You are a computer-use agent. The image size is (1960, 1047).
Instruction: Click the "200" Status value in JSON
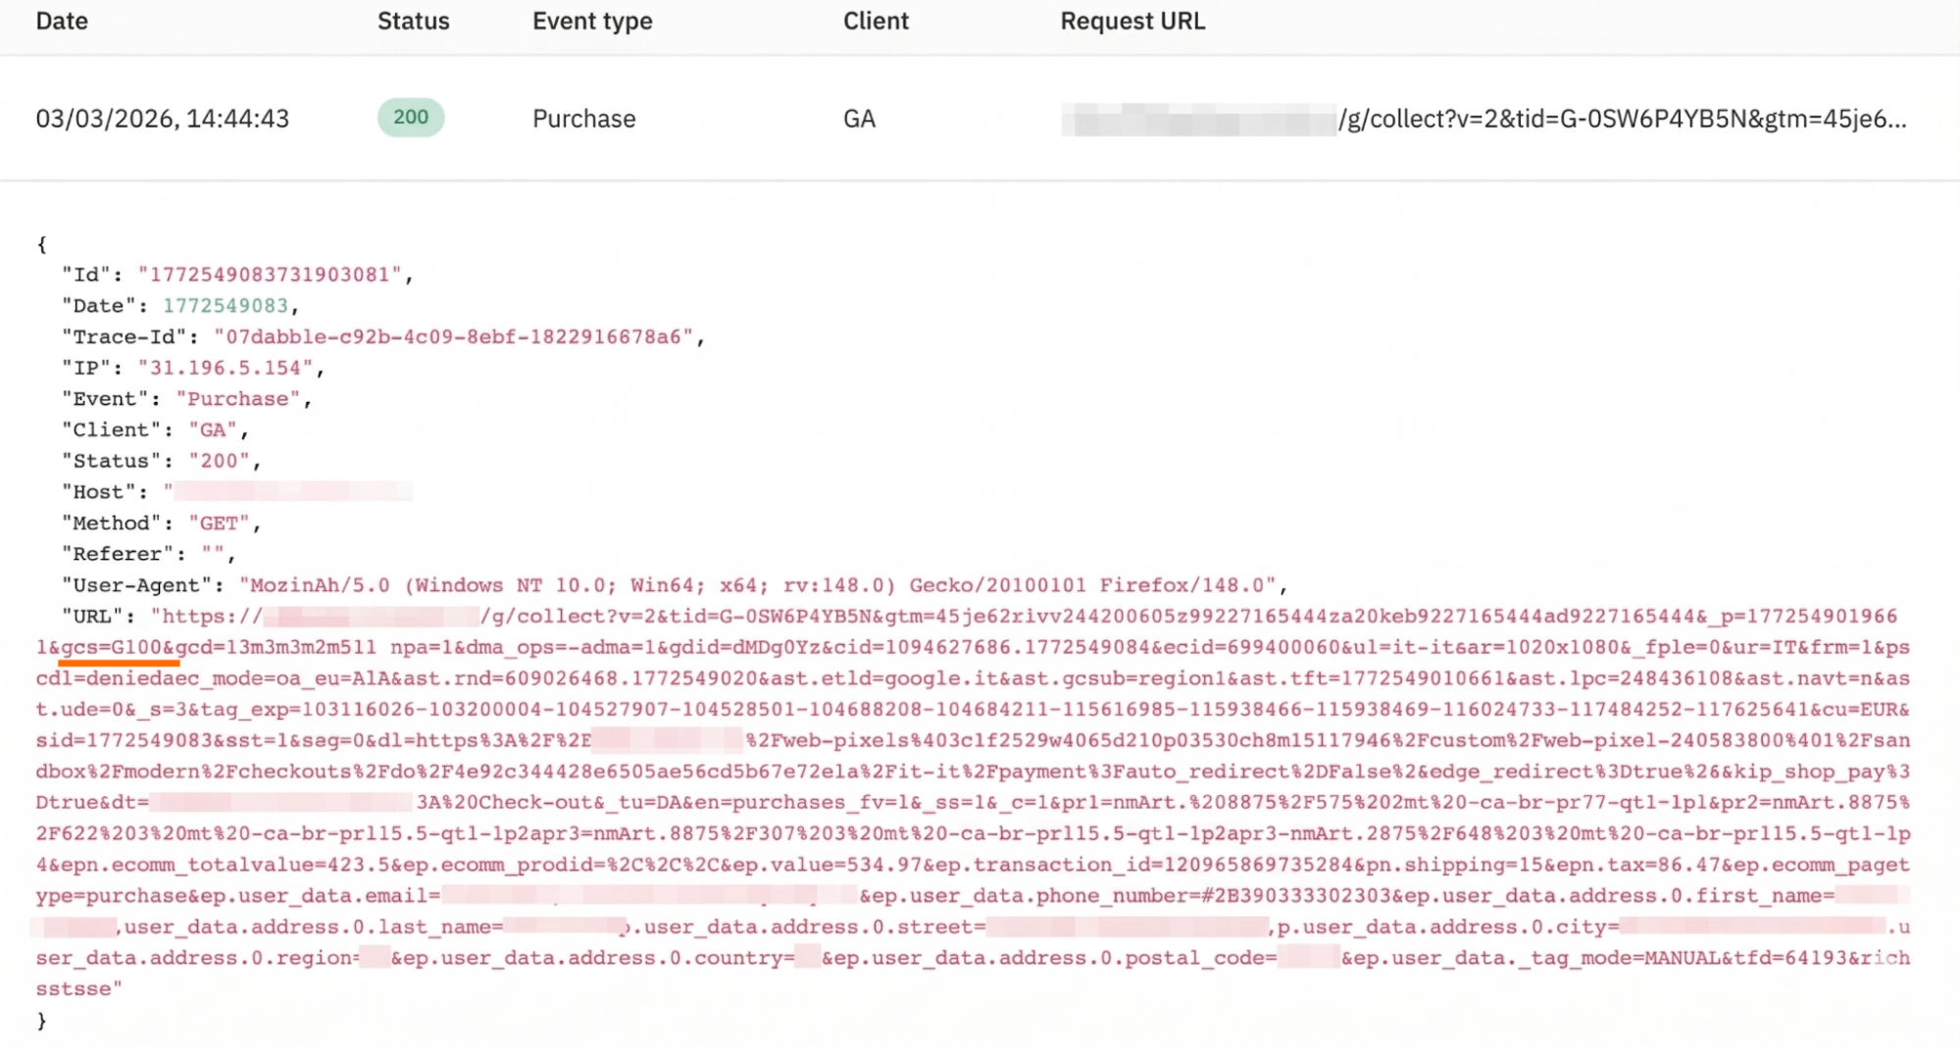[220, 461]
